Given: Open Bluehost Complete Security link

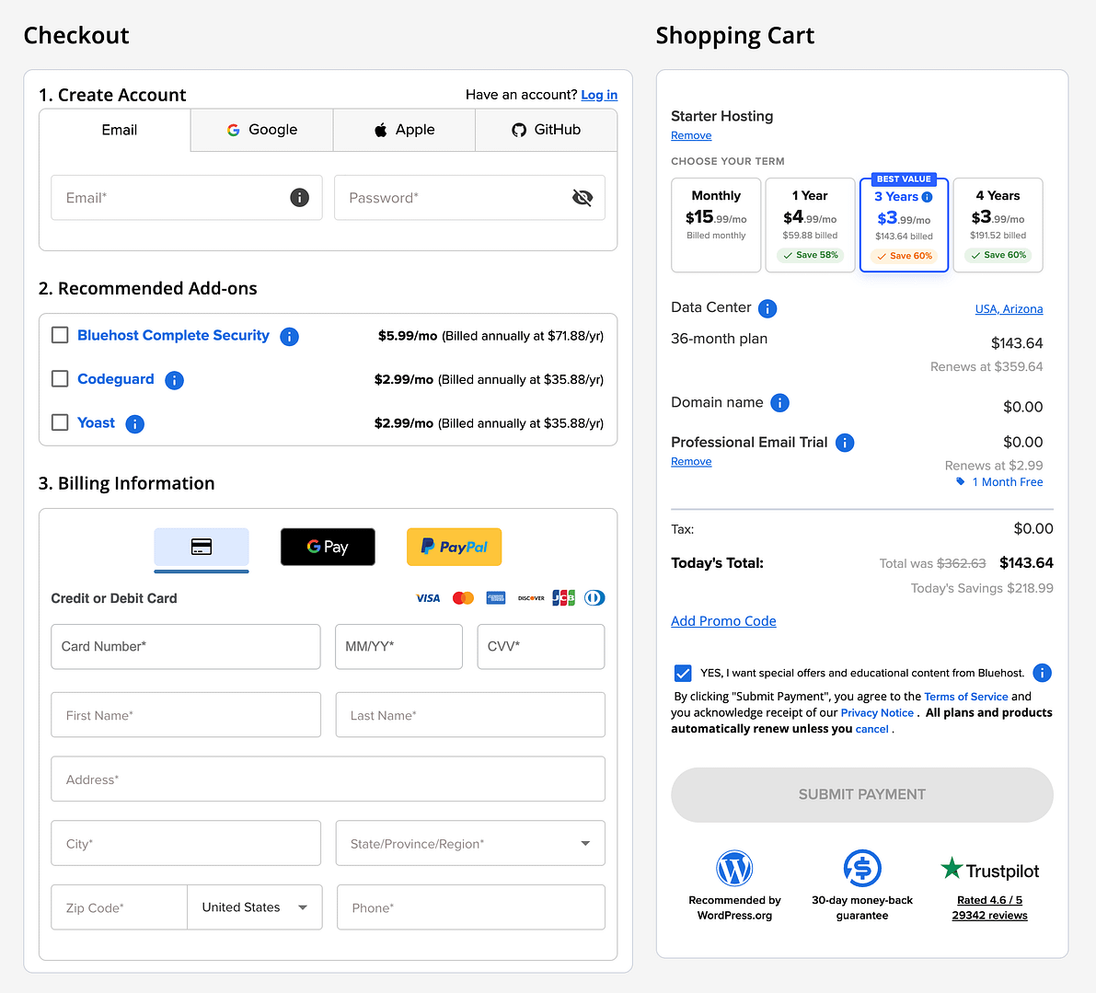Looking at the screenshot, I should 173,335.
